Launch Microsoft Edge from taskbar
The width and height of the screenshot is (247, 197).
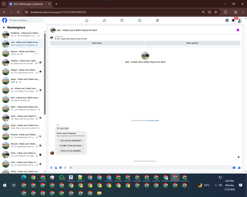click(x=24, y=177)
